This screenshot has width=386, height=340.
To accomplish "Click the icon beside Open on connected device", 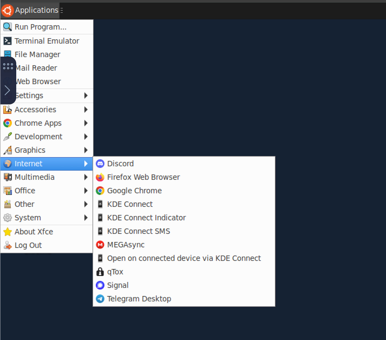I will (100, 258).
